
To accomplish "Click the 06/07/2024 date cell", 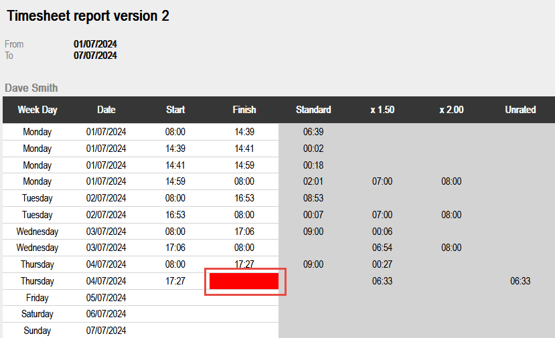I will (x=106, y=315).
